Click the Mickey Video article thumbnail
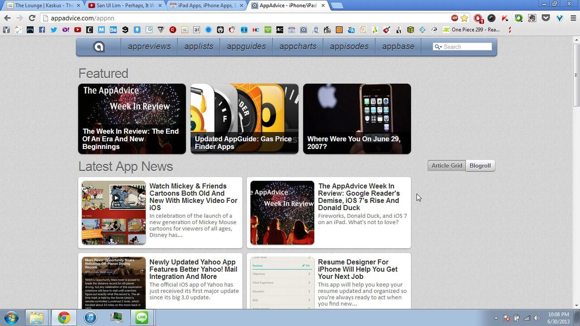 click(114, 213)
